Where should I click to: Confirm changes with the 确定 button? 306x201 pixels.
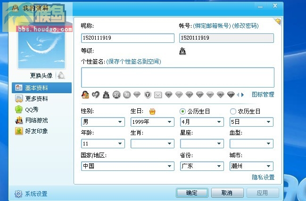pos(192,193)
